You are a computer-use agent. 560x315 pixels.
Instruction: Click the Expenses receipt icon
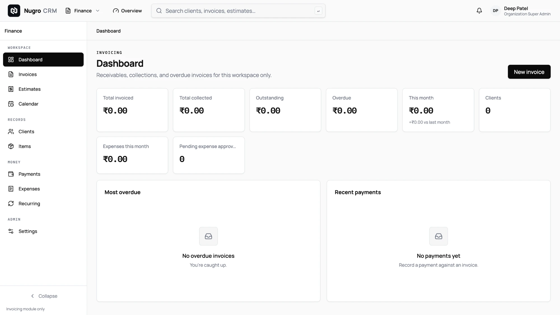click(x=11, y=189)
